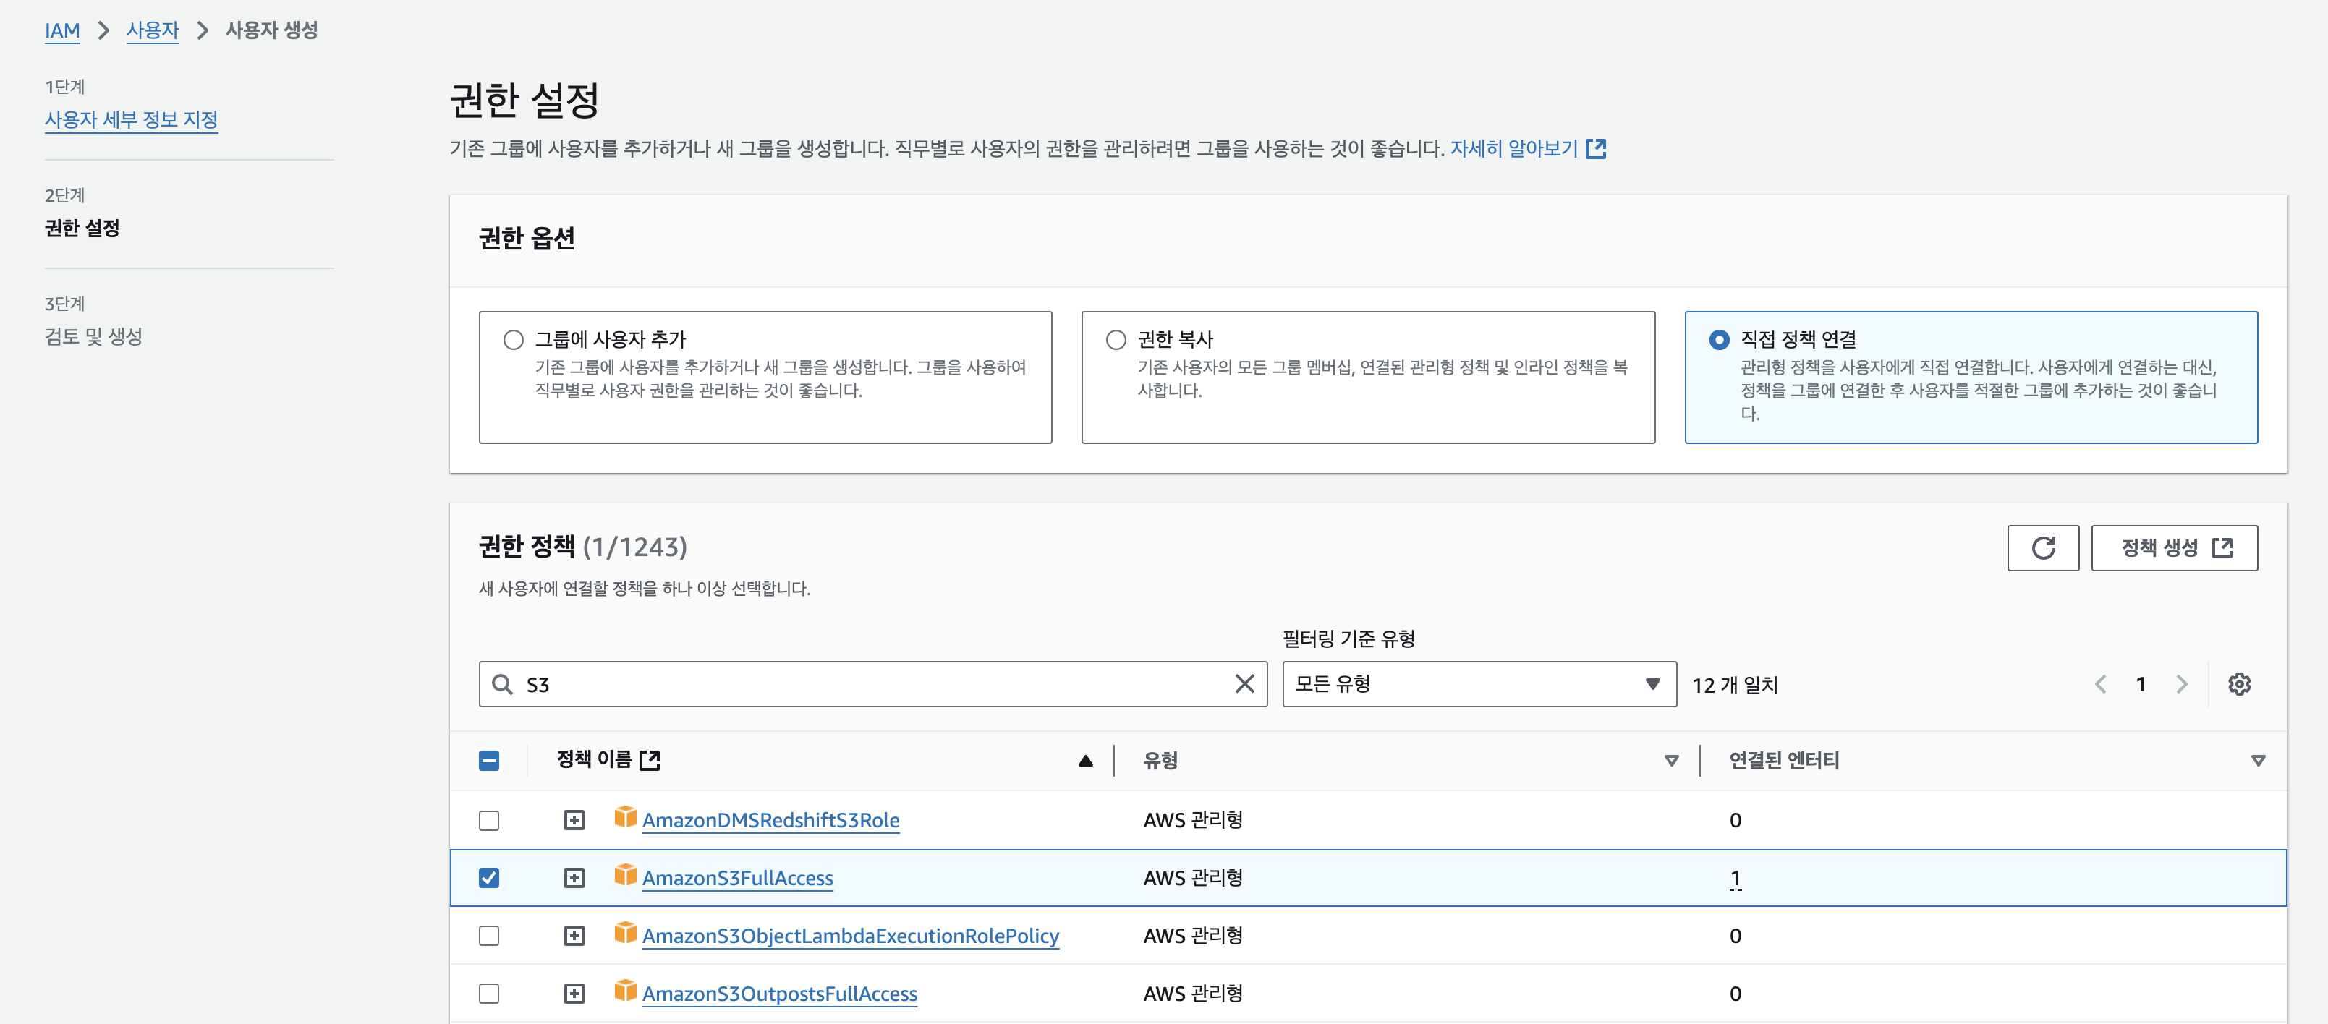This screenshot has width=2328, height=1024.
Task: Click the refresh policies icon button
Action: [2042, 547]
